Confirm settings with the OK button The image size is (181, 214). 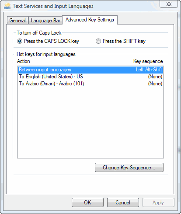point(87,203)
